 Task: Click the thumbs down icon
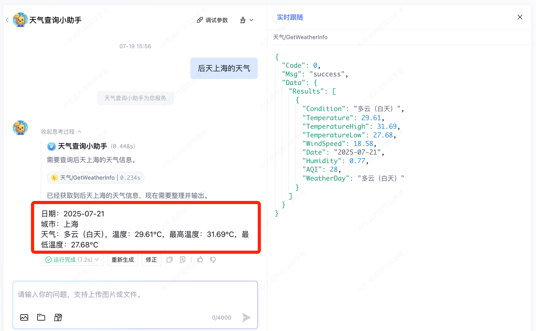(x=213, y=260)
